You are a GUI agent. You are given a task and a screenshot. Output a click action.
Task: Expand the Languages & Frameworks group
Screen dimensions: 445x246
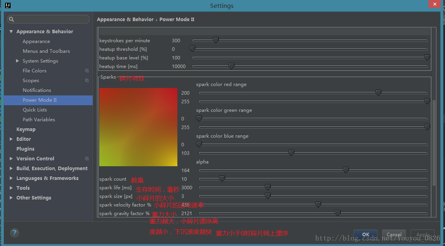[x=11, y=178]
